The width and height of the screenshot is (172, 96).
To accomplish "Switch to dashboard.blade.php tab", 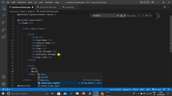I will pos(21,7).
